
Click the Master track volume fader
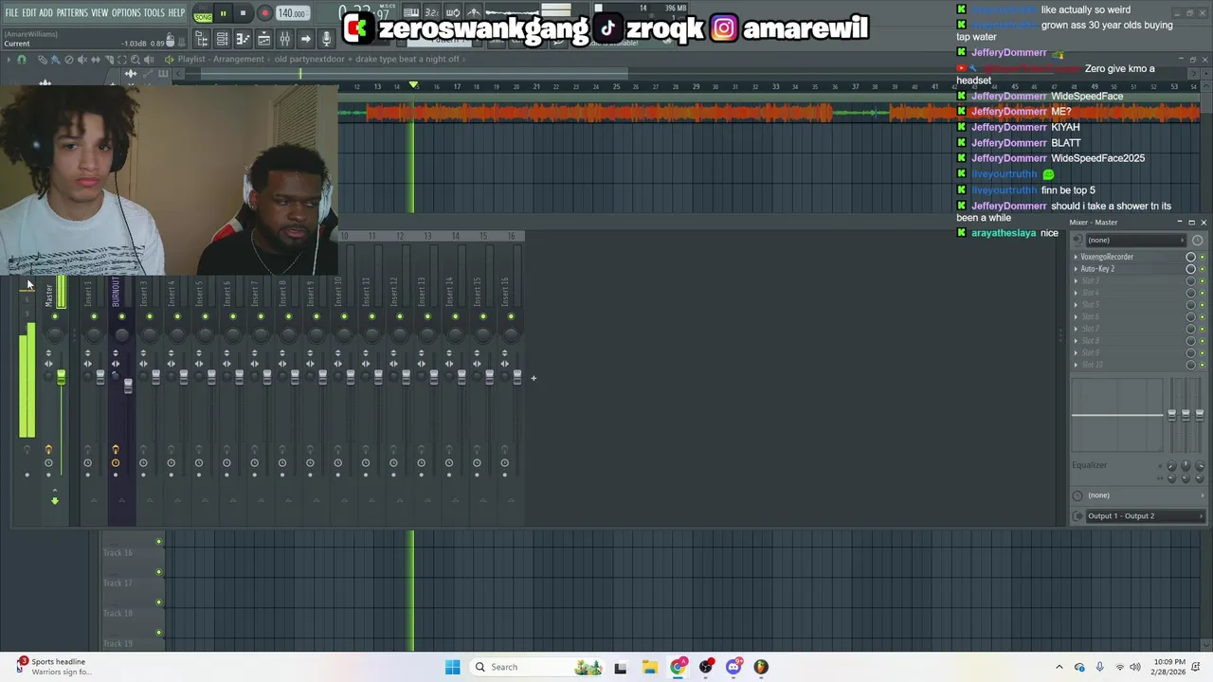click(x=61, y=378)
